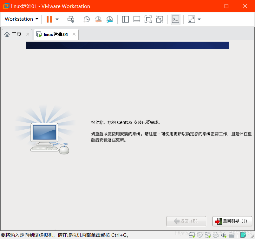Click the sound card status icon
The height and width of the screenshot is (239, 255).
pos(224,235)
